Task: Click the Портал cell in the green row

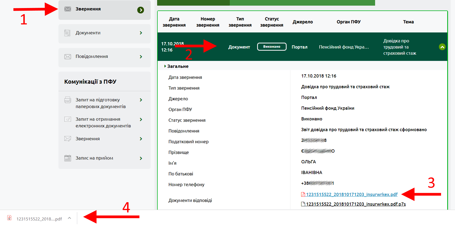Action: pos(299,47)
